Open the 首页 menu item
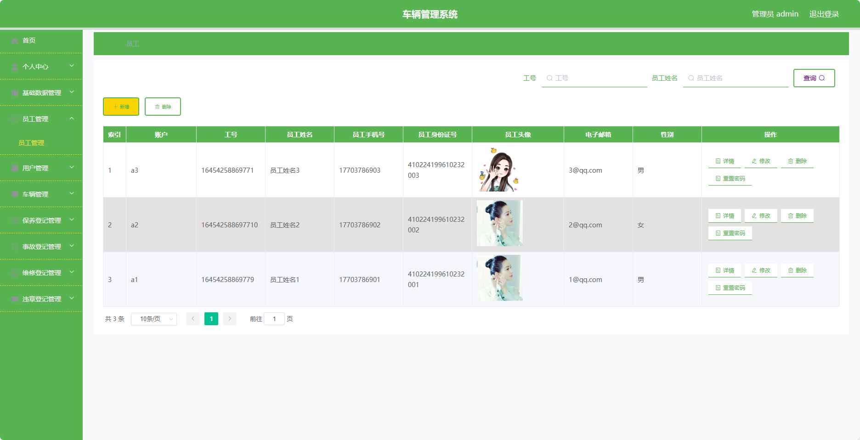Screen dimensions: 860x440 click(x=41, y=40)
